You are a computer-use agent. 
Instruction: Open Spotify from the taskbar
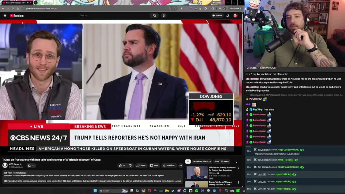click(196, 191)
